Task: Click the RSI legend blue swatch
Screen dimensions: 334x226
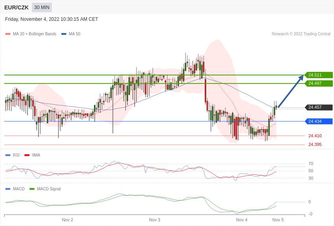Action: click(x=8, y=155)
